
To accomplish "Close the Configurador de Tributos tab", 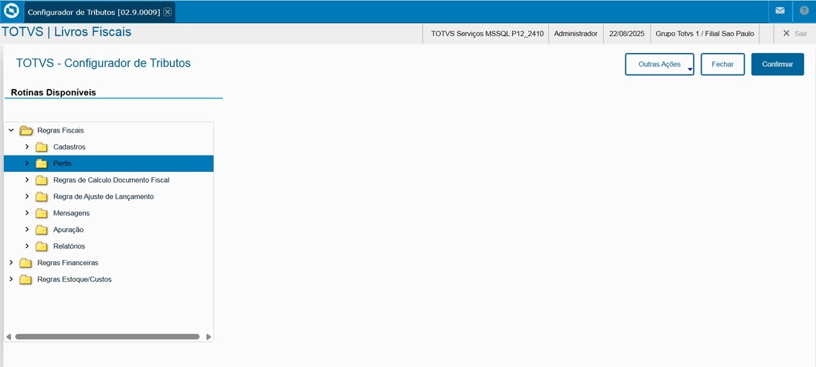I will point(167,12).
